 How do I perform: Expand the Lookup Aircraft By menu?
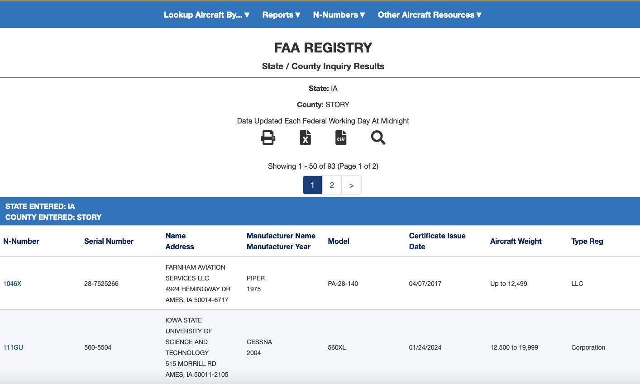(x=206, y=15)
